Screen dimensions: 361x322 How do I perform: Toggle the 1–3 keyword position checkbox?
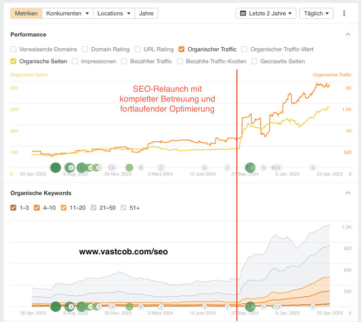(14, 208)
